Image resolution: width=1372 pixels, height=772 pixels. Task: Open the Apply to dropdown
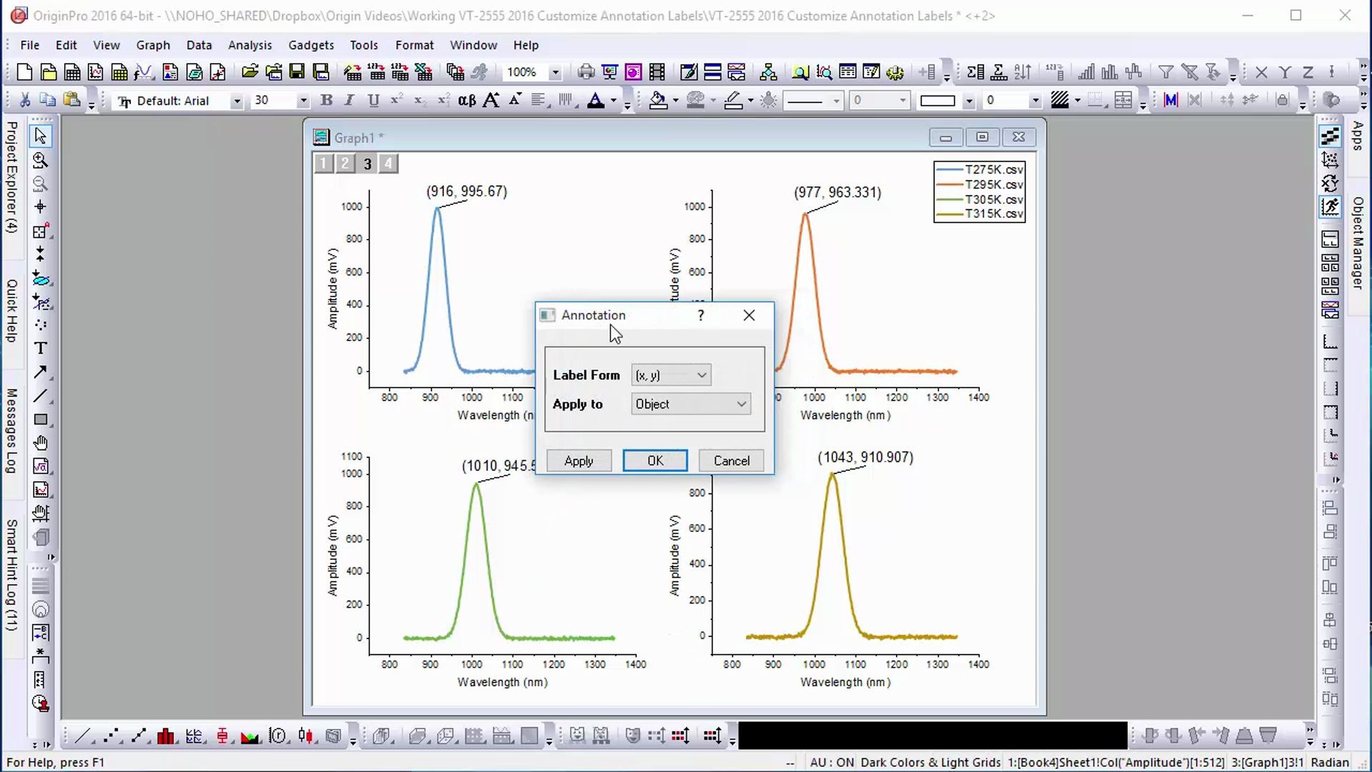point(690,404)
